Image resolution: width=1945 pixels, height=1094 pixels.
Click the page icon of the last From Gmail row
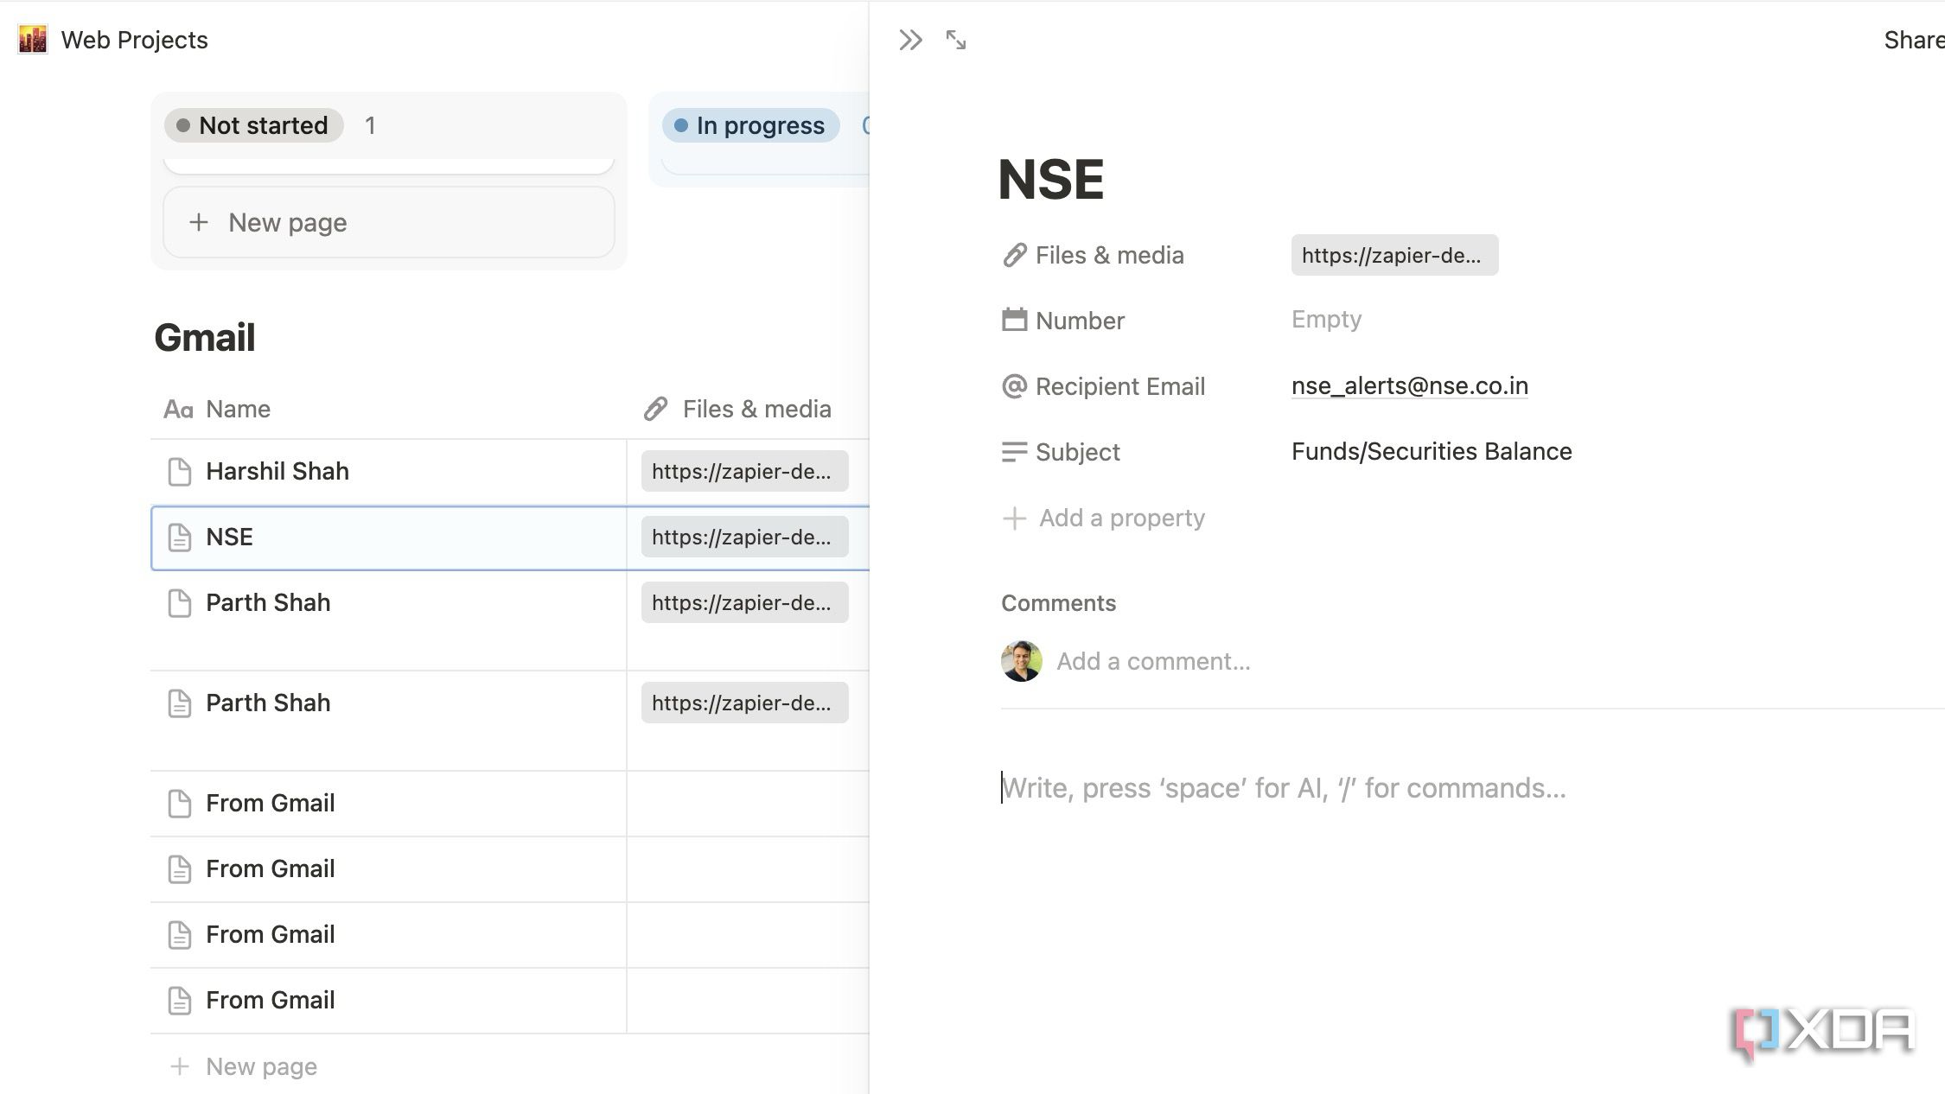179,1000
